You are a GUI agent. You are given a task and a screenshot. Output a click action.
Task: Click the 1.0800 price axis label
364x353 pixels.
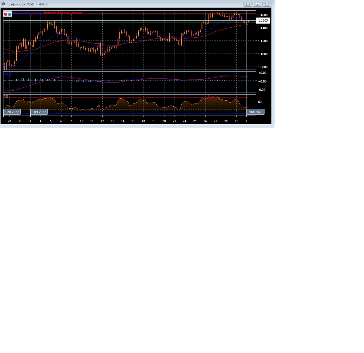click(x=263, y=67)
